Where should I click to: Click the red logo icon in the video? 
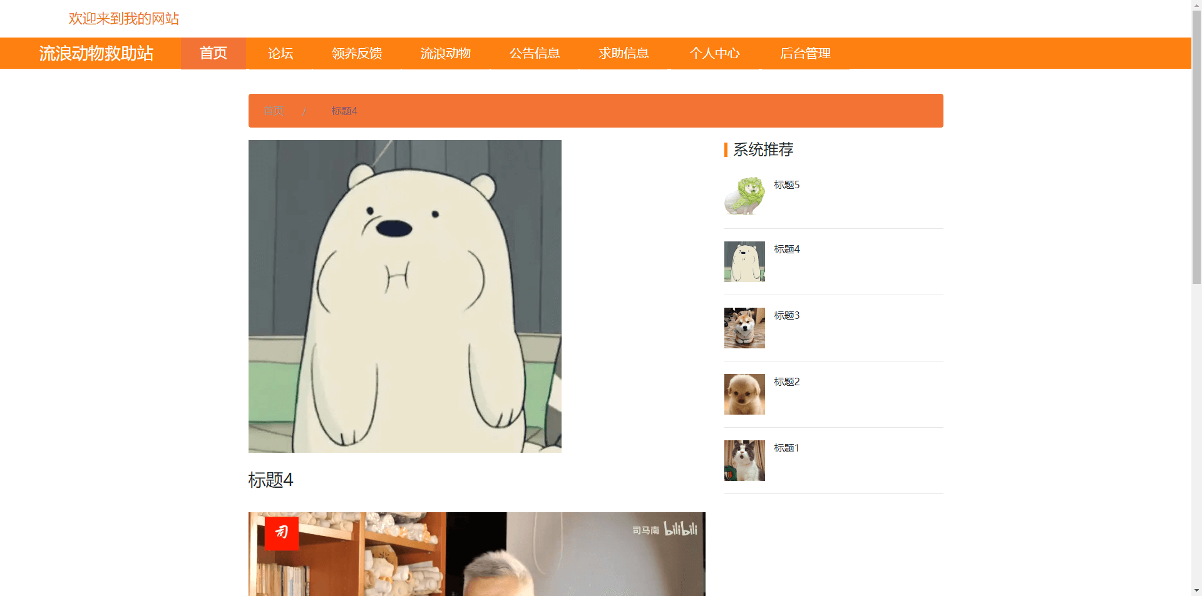282,533
